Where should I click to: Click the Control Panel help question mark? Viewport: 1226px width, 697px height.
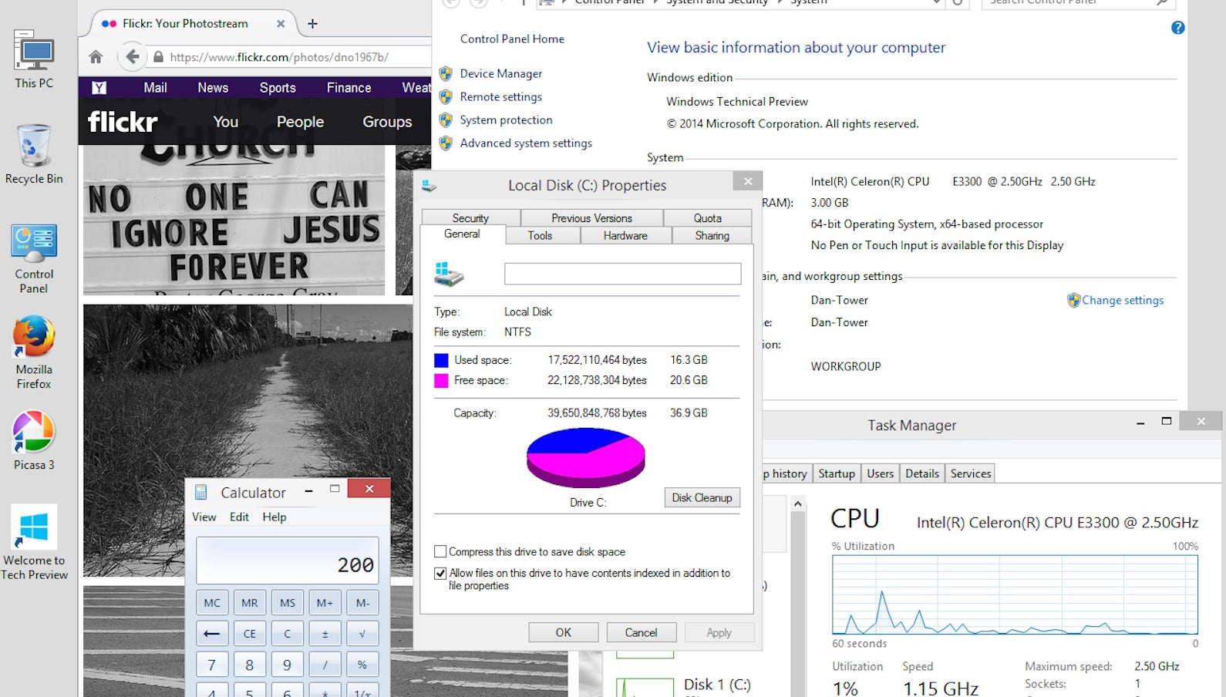click(x=1177, y=28)
